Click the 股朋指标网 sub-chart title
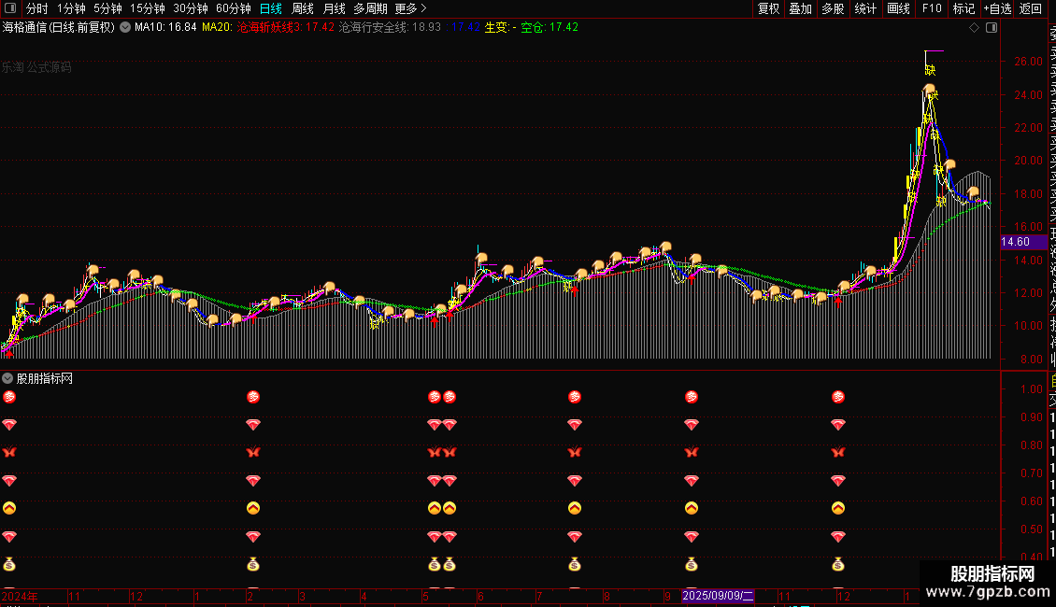 [x=45, y=379]
